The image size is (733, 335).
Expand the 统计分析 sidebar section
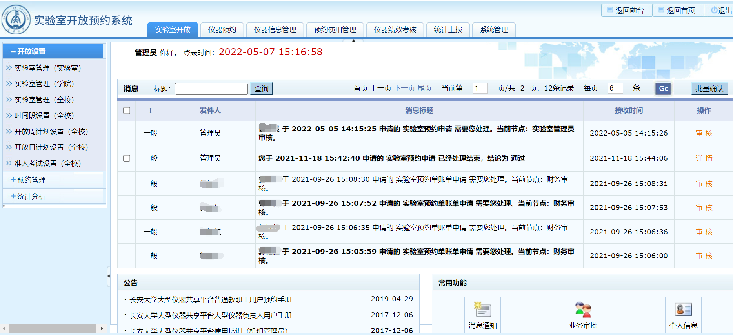pos(31,196)
